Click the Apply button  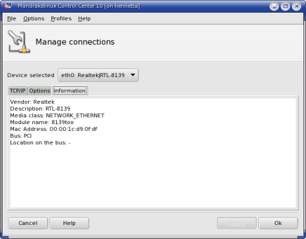[237, 223]
